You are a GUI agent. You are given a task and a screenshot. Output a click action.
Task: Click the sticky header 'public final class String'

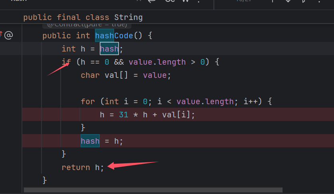point(83,18)
